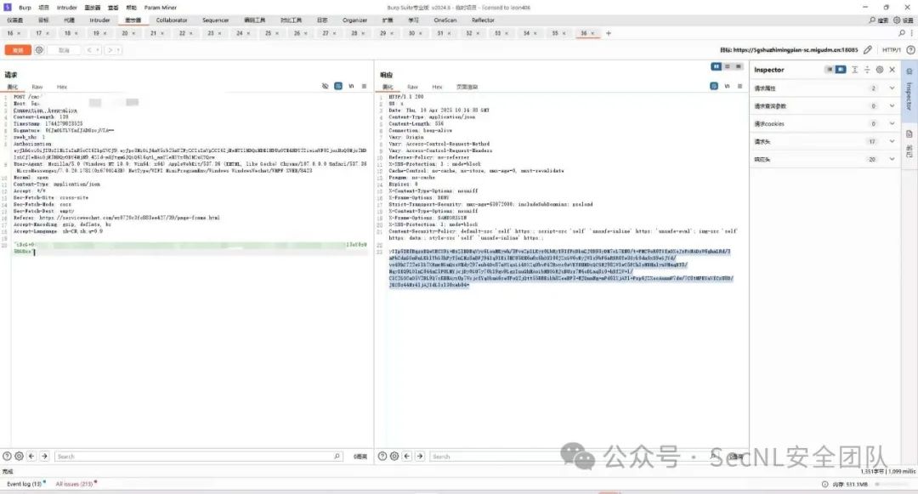Click the Cancel button beside Send
918x494 pixels.
point(64,50)
